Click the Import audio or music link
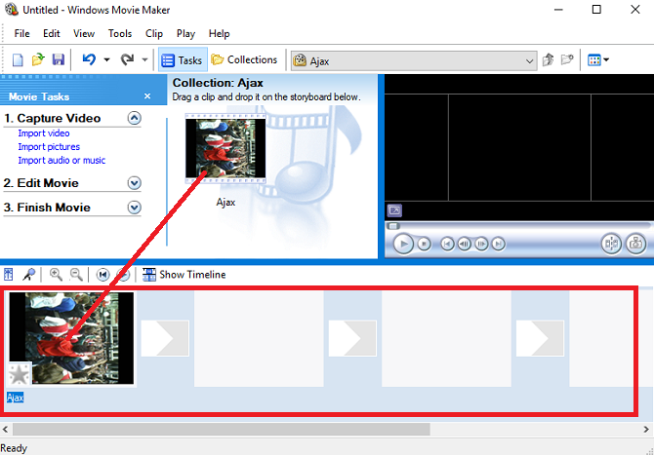This screenshot has height=455, width=654. [61, 160]
